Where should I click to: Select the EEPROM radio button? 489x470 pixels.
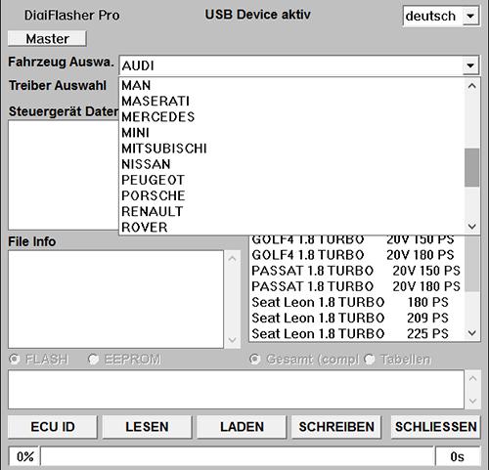(x=93, y=359)
